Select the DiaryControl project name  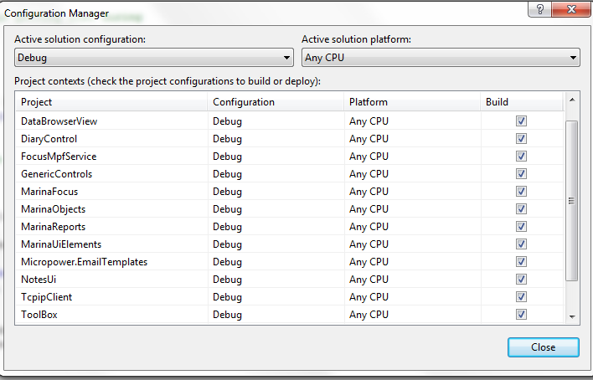click(x=49, y=139)
